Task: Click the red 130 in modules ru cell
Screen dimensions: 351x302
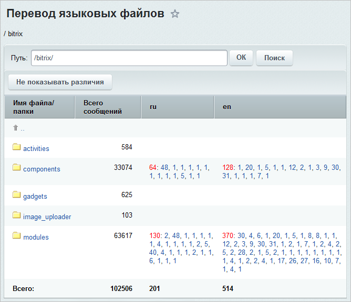Action: click(x=154, y=235)
